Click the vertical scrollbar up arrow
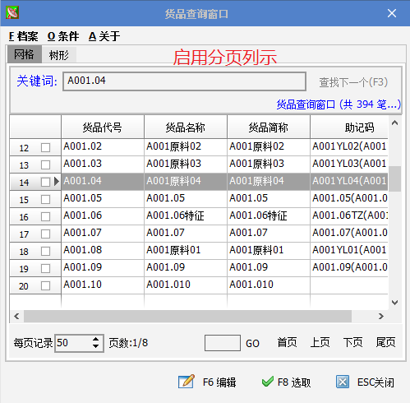Viewport: 410px width, 403px height. (394, 123)
